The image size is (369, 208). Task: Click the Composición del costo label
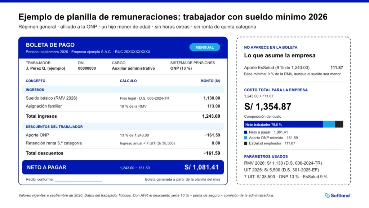[x=263, y=117]
